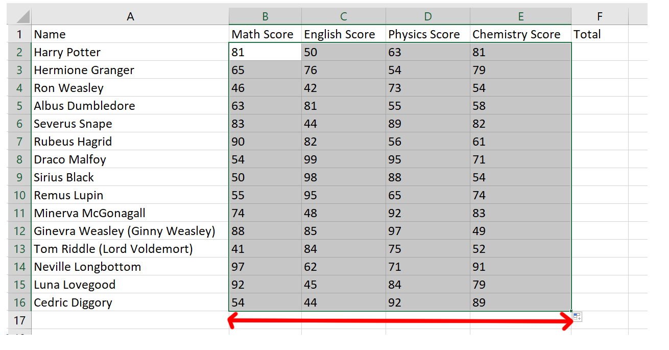669x350 pixels.
Task: Click Luna Lovegood's English Score 45
Action: coord(344,285)
